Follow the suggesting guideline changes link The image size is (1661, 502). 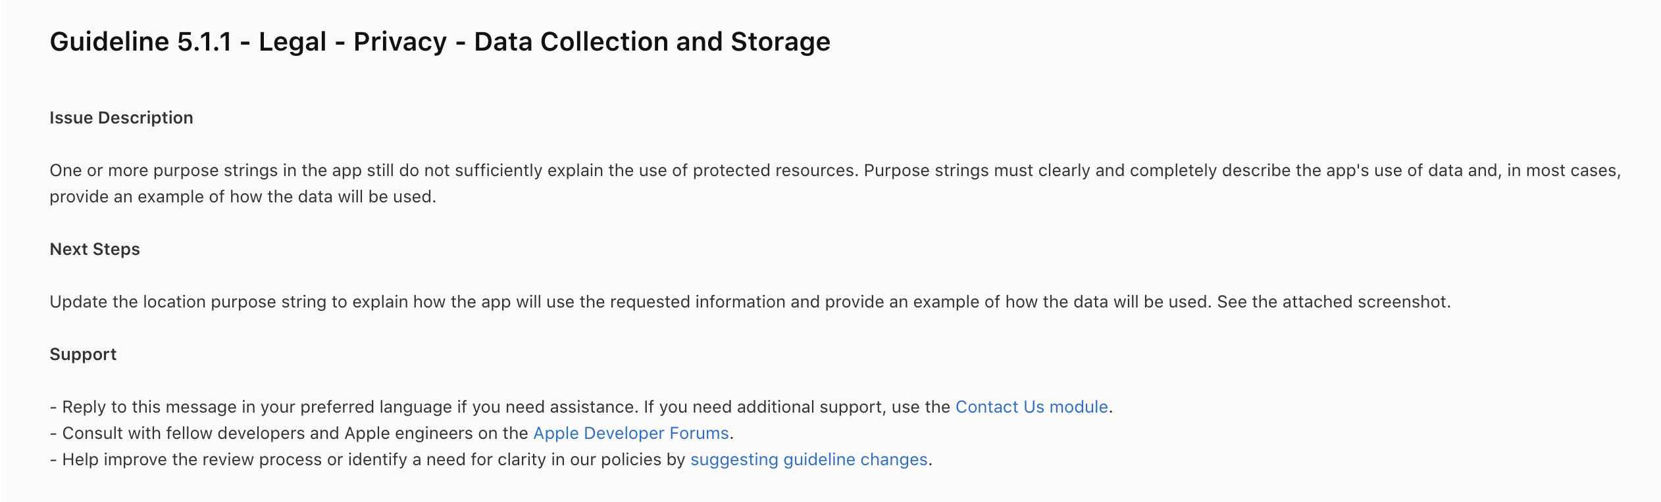pyautogui.click(x=809, y=459)
